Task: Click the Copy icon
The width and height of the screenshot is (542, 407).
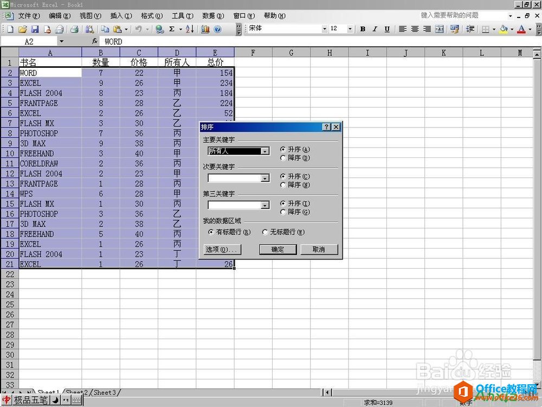Action: pyautogui.click(x=105, y=29)
